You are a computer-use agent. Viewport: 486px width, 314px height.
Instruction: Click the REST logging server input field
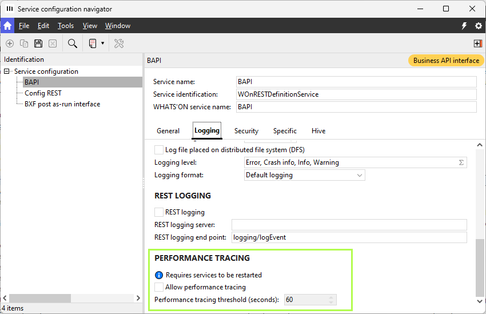coord(349,225)
